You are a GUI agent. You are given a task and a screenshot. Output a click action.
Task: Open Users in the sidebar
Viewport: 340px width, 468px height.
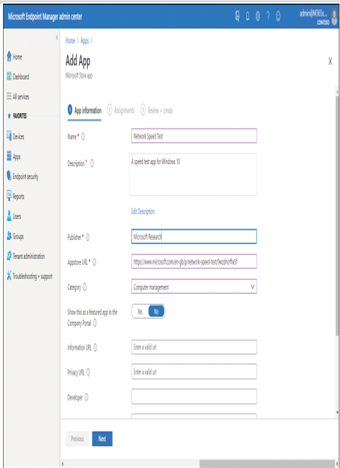(14, 216)
